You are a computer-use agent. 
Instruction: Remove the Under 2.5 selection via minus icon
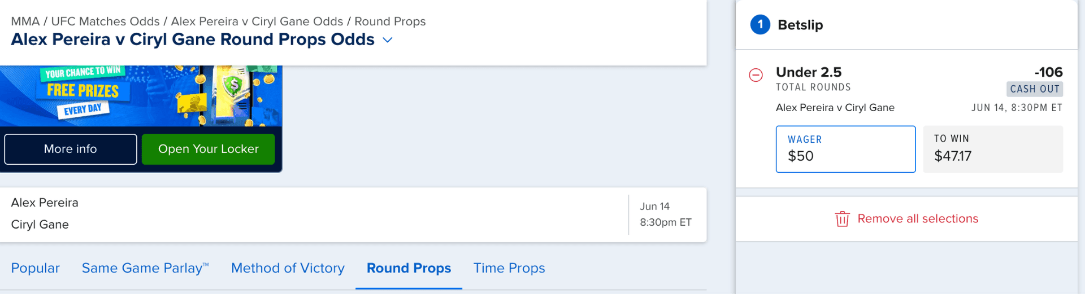pyautogui.click(x=756, y=75)
